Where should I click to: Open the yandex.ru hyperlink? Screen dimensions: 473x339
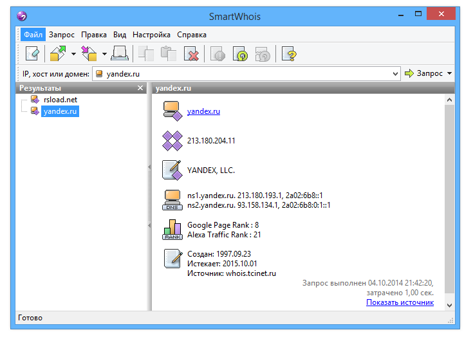pyautogui.click(x=203, y=111)
